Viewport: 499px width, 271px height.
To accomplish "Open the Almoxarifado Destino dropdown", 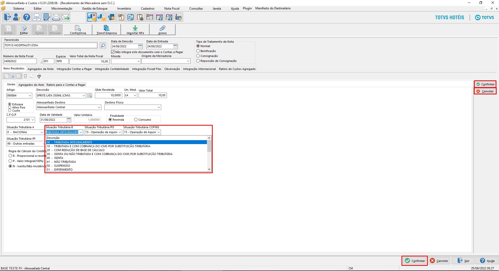I will pos(99,107).
